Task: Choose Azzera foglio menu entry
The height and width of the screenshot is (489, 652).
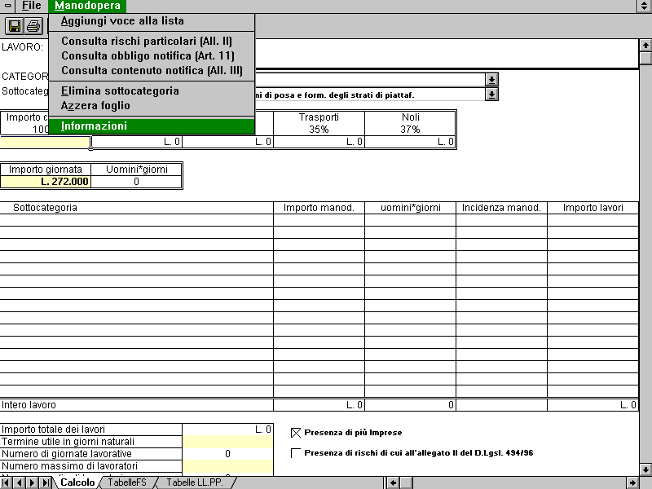Action: click(152, 106)
